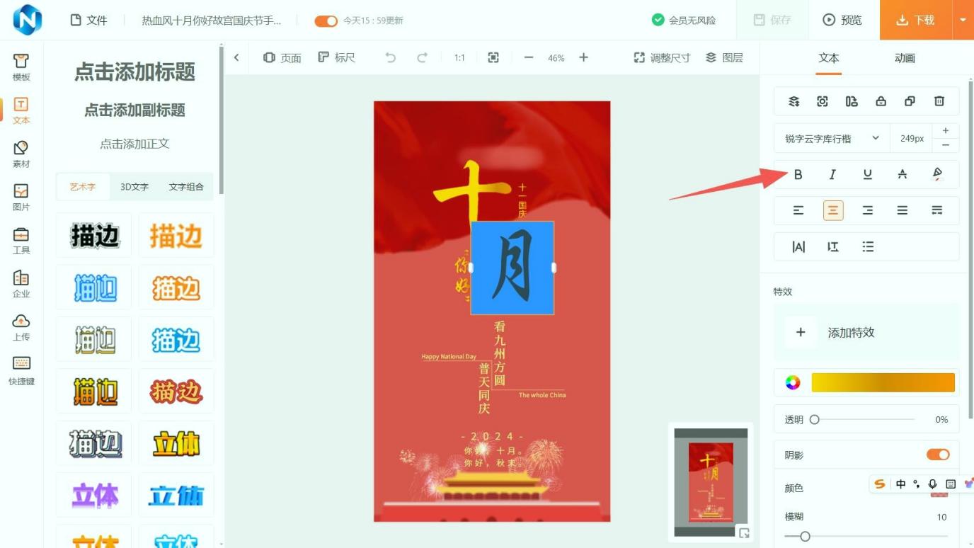Screen dimensions: 974x548
Task: Expand the download options arrow
Action: tap(963, 20)
